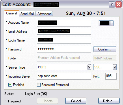Open the account color dropdown arrow

[112, 23]
